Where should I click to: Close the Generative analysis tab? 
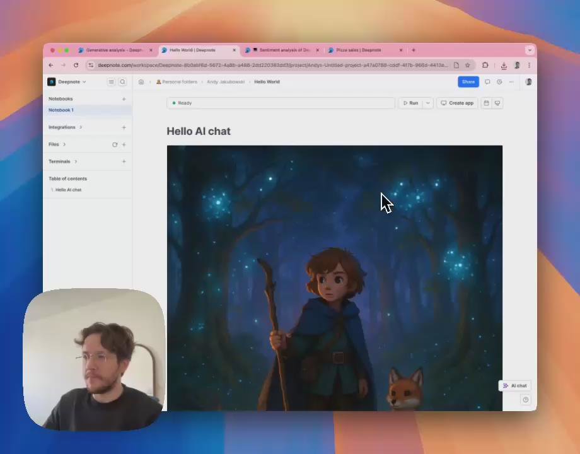151,50
